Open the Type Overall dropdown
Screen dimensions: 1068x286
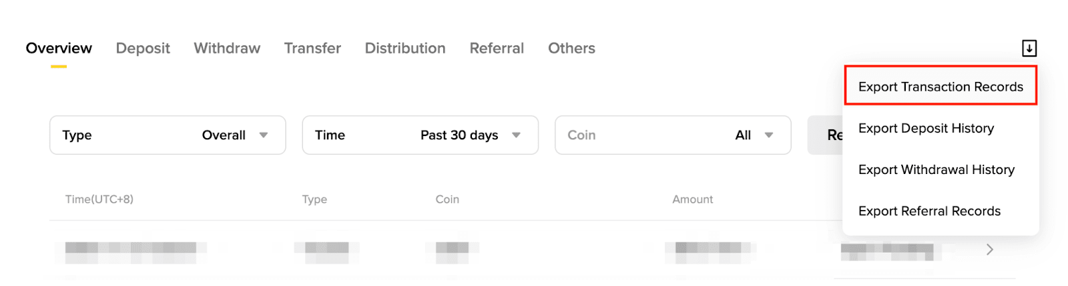point(168,135)
